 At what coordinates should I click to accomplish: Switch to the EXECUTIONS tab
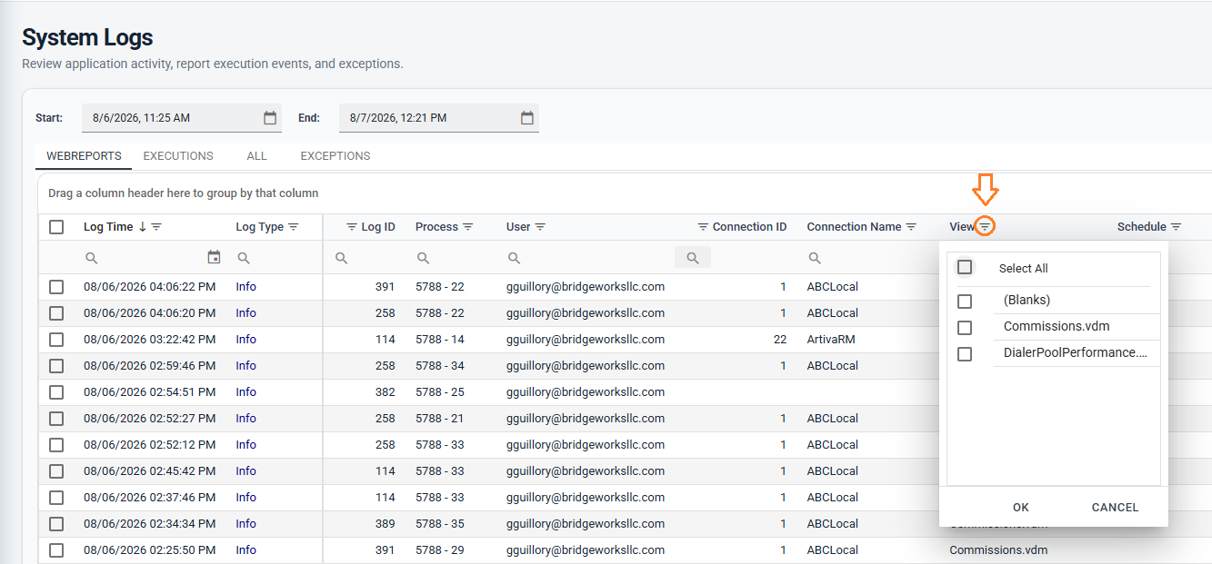pyautogui.click(x=178, y=156)
